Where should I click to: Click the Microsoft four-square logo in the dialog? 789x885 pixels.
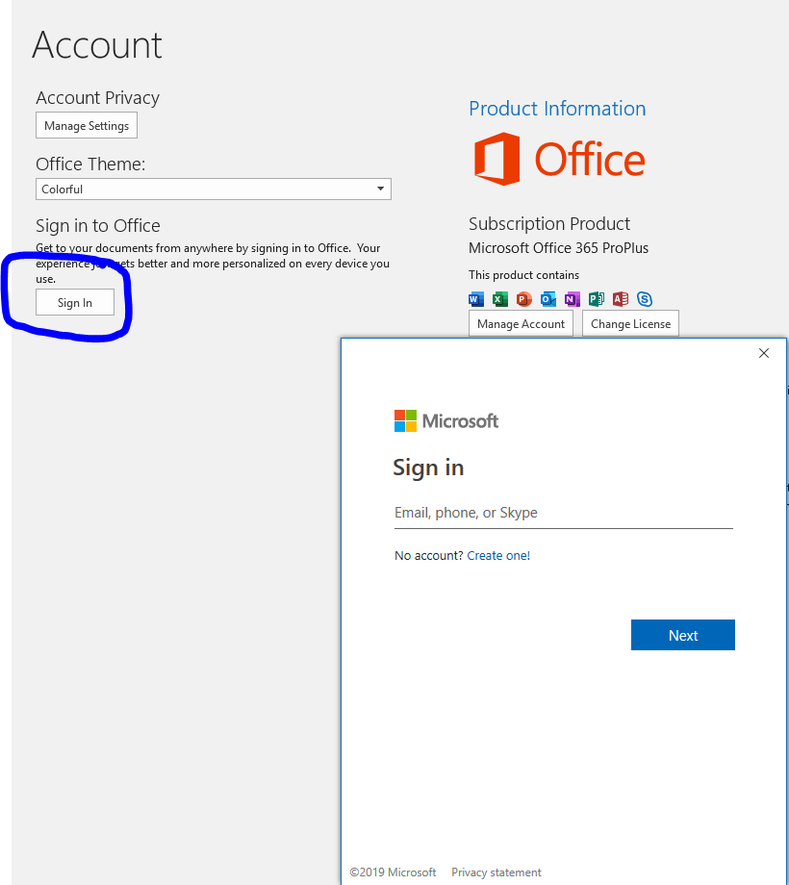click(405, 421)
